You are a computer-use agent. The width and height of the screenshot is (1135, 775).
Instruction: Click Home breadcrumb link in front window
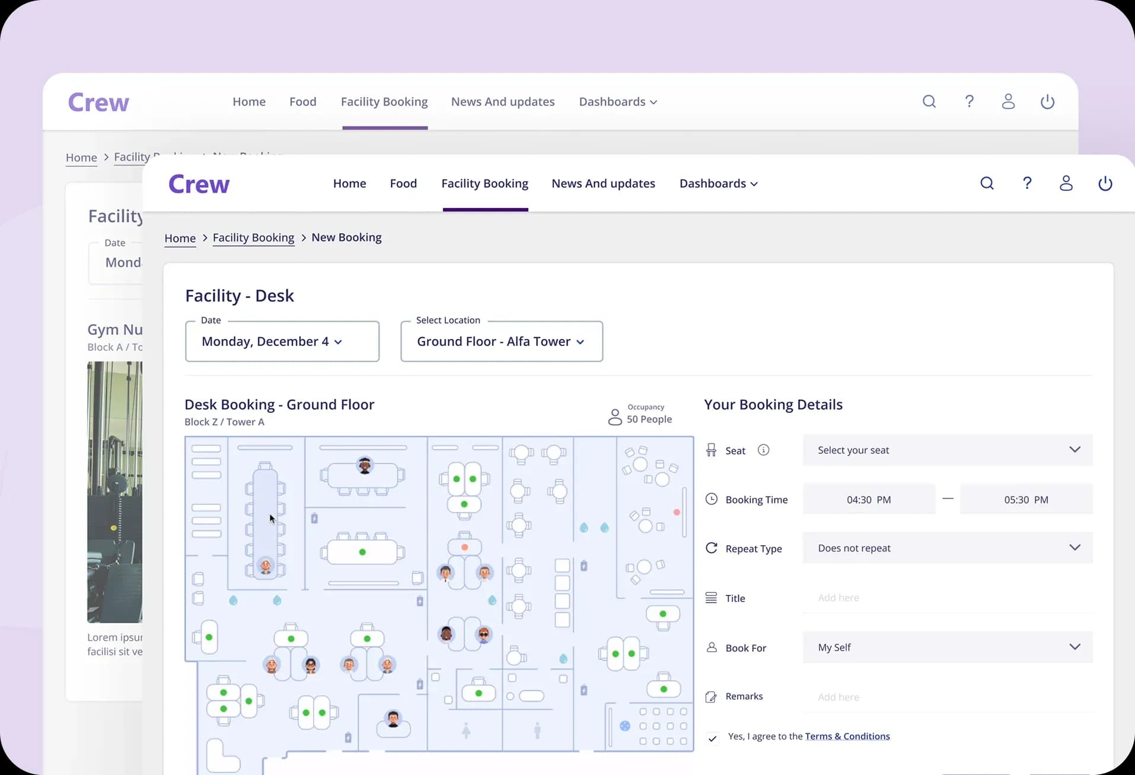click(x=180, y=238)
